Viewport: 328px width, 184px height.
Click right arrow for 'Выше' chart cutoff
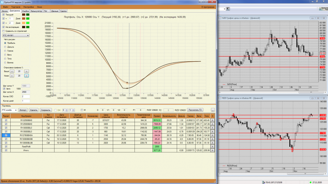pos(26,71)
